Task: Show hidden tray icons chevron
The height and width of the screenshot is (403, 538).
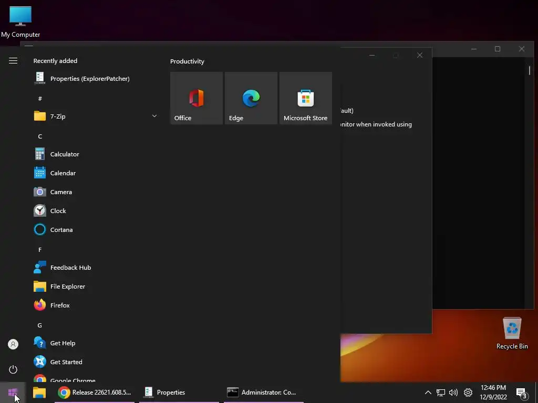Action: [428, 393]
